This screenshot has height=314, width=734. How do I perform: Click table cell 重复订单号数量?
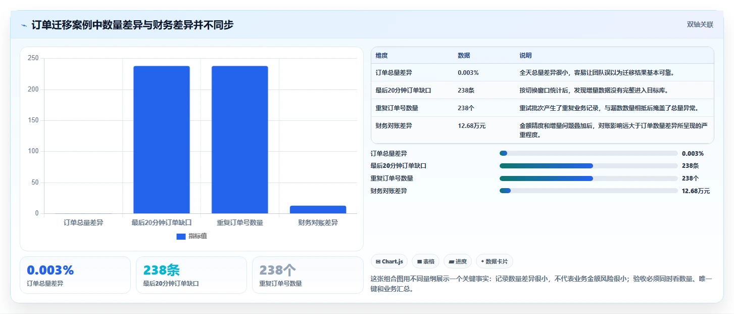point(397,108)
